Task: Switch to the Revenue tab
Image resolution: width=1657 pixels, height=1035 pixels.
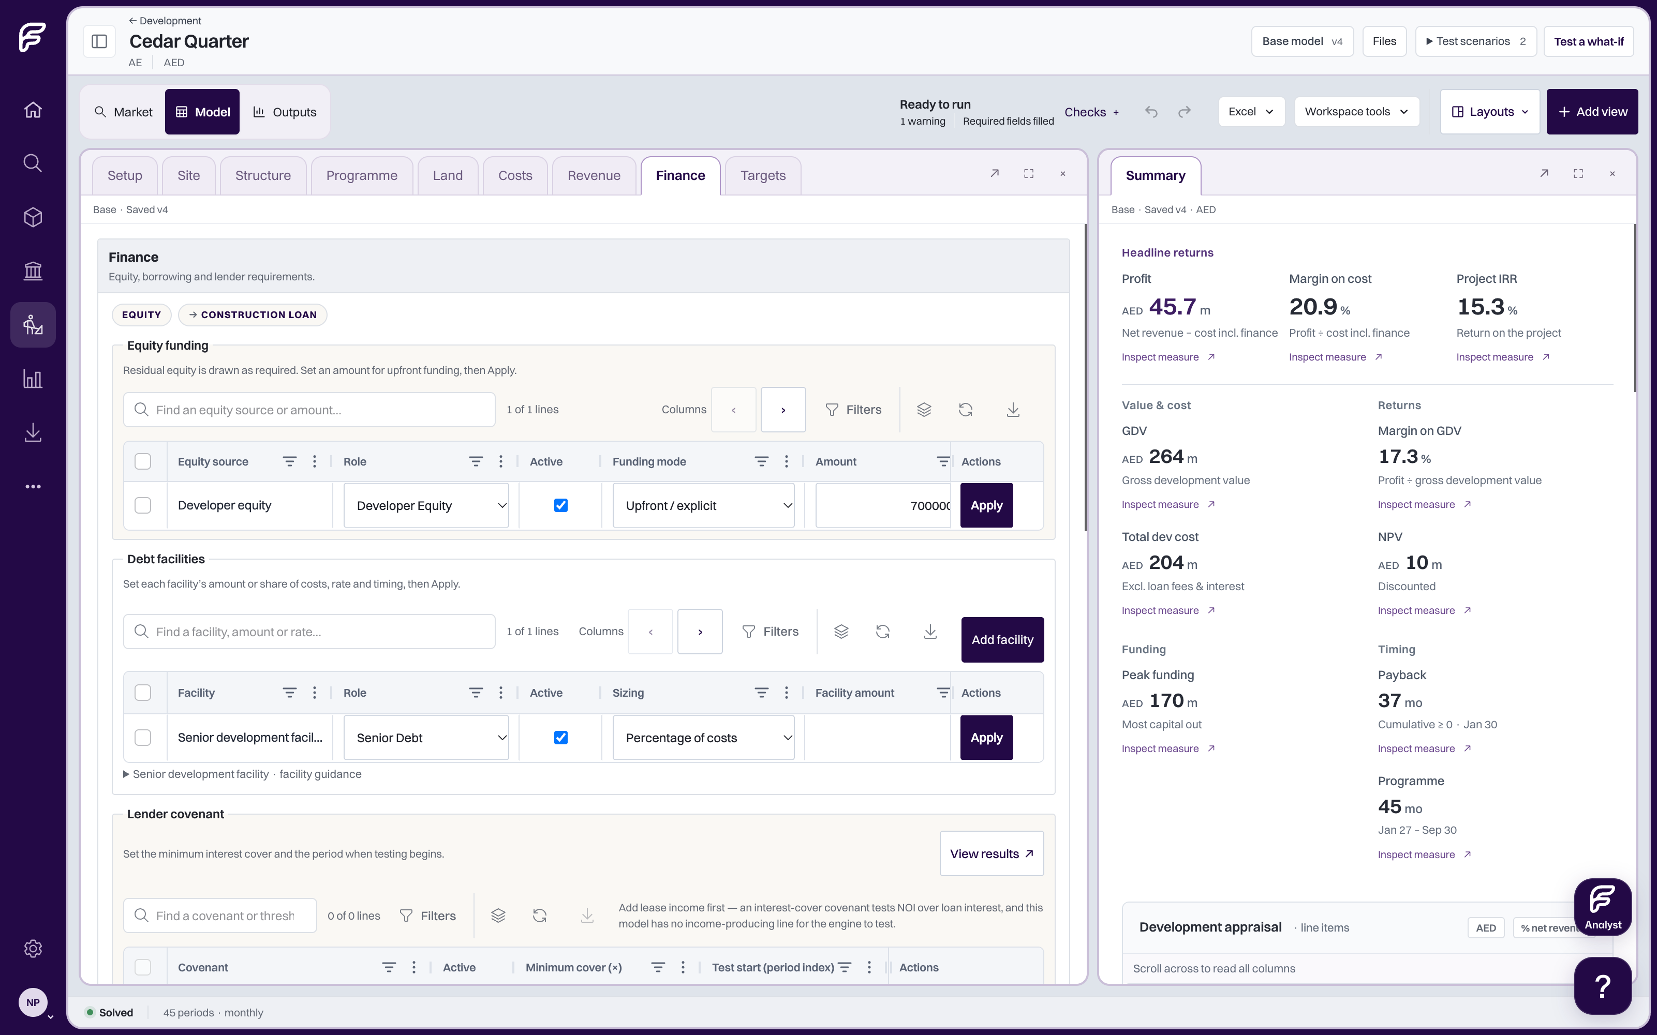Action: coord(594,175)
